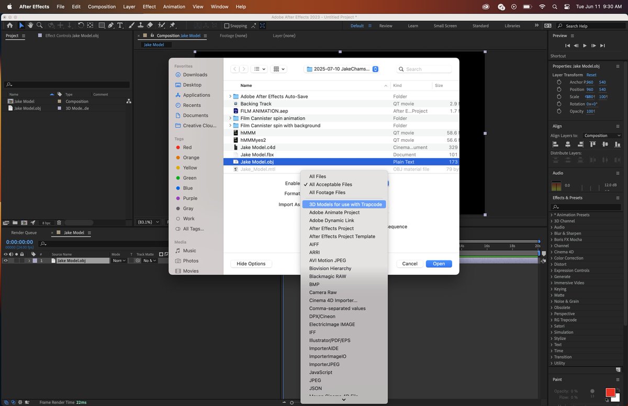Open Creative Cloud folder in sidebar

coord(195,126)
